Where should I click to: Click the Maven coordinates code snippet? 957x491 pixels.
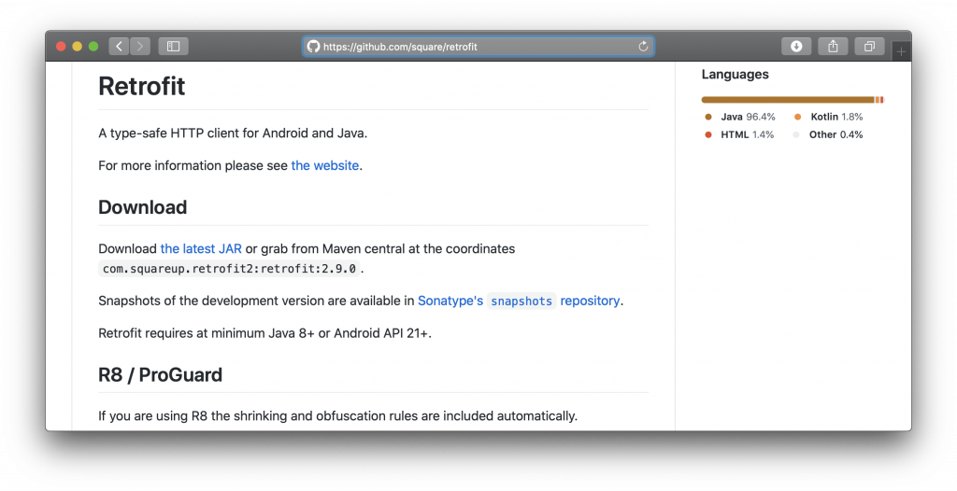[x=230, y=269]
